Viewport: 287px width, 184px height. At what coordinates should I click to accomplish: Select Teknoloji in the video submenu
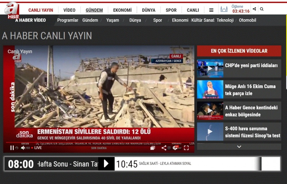tap(225, 20)
